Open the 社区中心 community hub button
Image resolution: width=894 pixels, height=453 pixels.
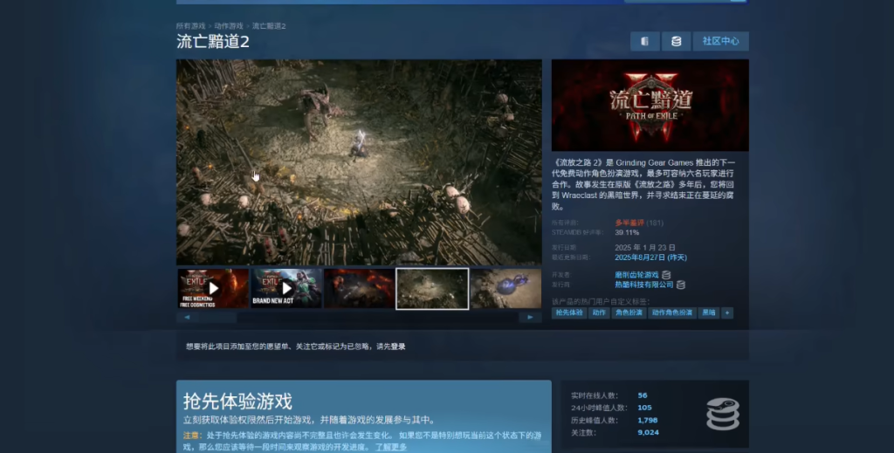pyautogui.click(x=720, y=41)
